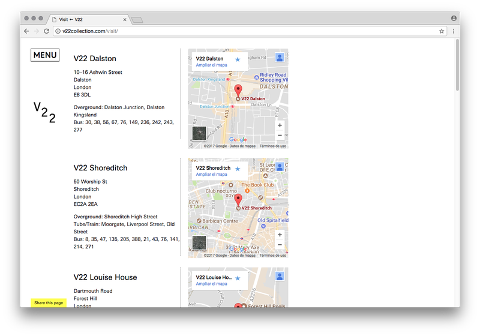The width and height of the screenshot is (480, 336).
Task: Click Ampliar el mapa on Dalston map
Action: (211, 65)
